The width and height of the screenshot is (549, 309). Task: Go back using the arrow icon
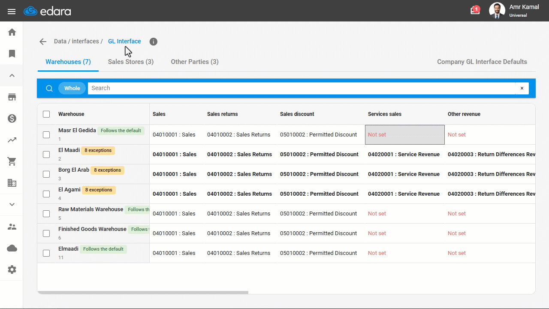[x=43, y=42]
